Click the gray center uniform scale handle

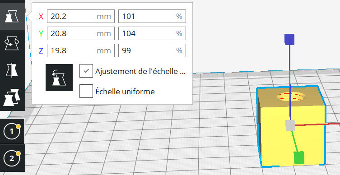tap(290, 125)
